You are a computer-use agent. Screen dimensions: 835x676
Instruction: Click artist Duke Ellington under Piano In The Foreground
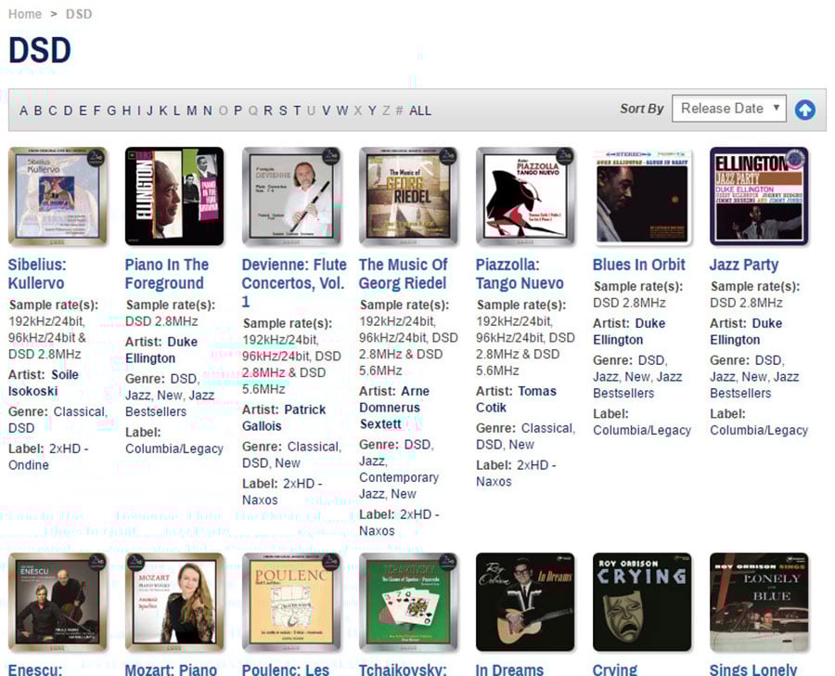point(161,350)
